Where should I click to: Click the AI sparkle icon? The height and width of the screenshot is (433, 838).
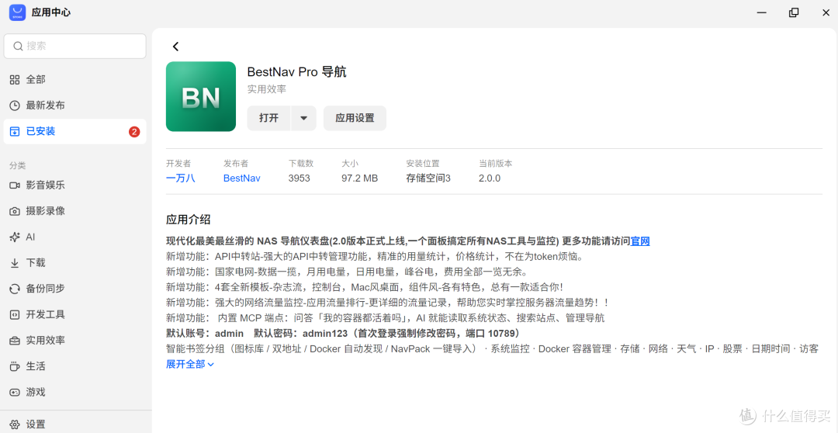pyautogui.click(x=15, y=237)
